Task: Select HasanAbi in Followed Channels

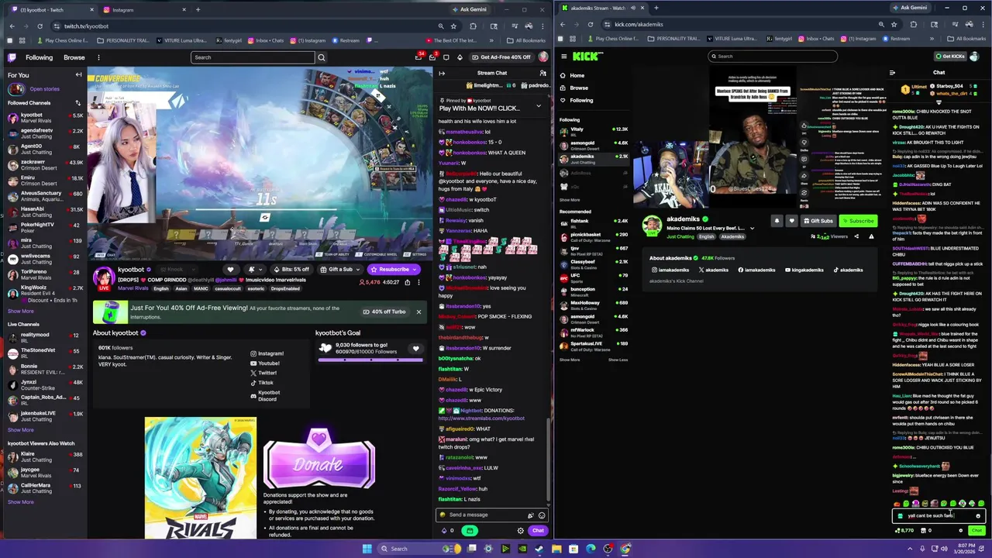Action: tap(43, 212)
